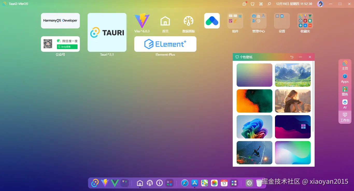
Task: Expand the 管理中心 folder group
Action: click(258, 21)
